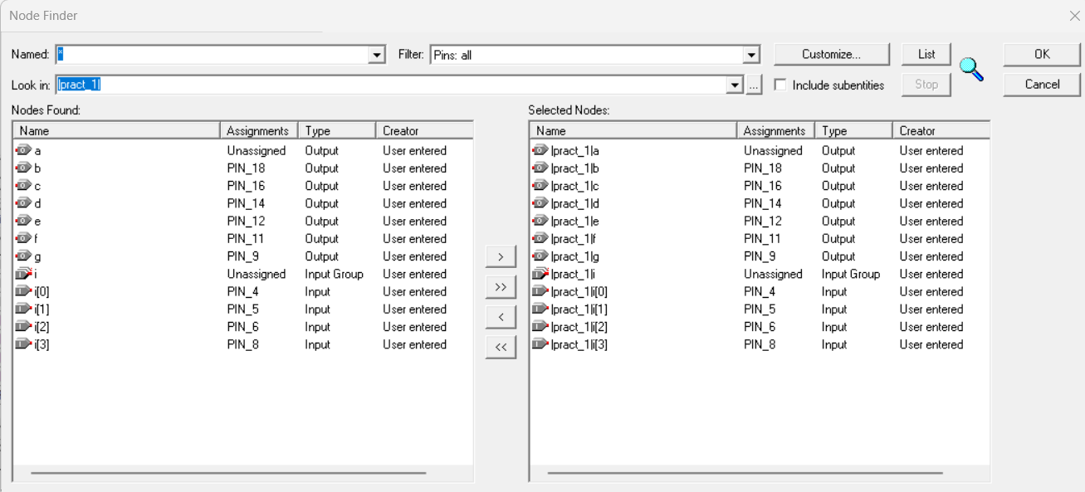Confirm with the OK button
This screenshot has height=492, width=1085.
(x=1042, y=54)
